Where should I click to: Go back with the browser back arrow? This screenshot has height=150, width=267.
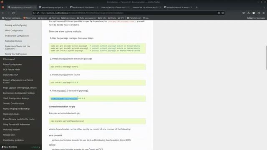coord(3,13)
